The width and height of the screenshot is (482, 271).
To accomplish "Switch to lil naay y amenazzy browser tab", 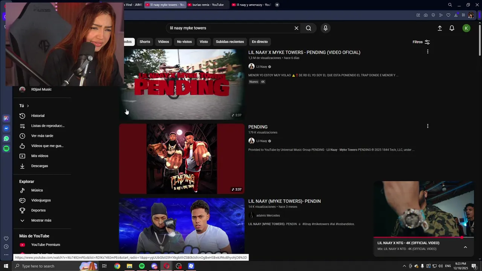I will pos(251,5).
